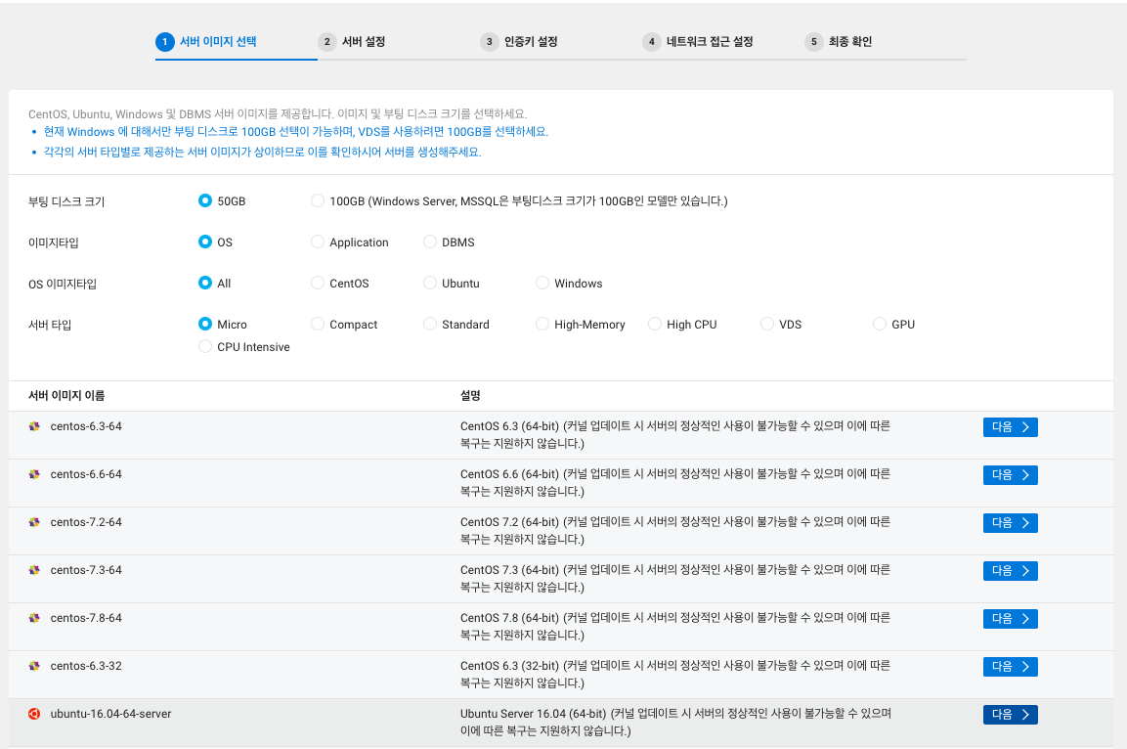The image size is (1127, 749).
Task: Click the notice about server type images differing
Action: (x=262, y=152)
